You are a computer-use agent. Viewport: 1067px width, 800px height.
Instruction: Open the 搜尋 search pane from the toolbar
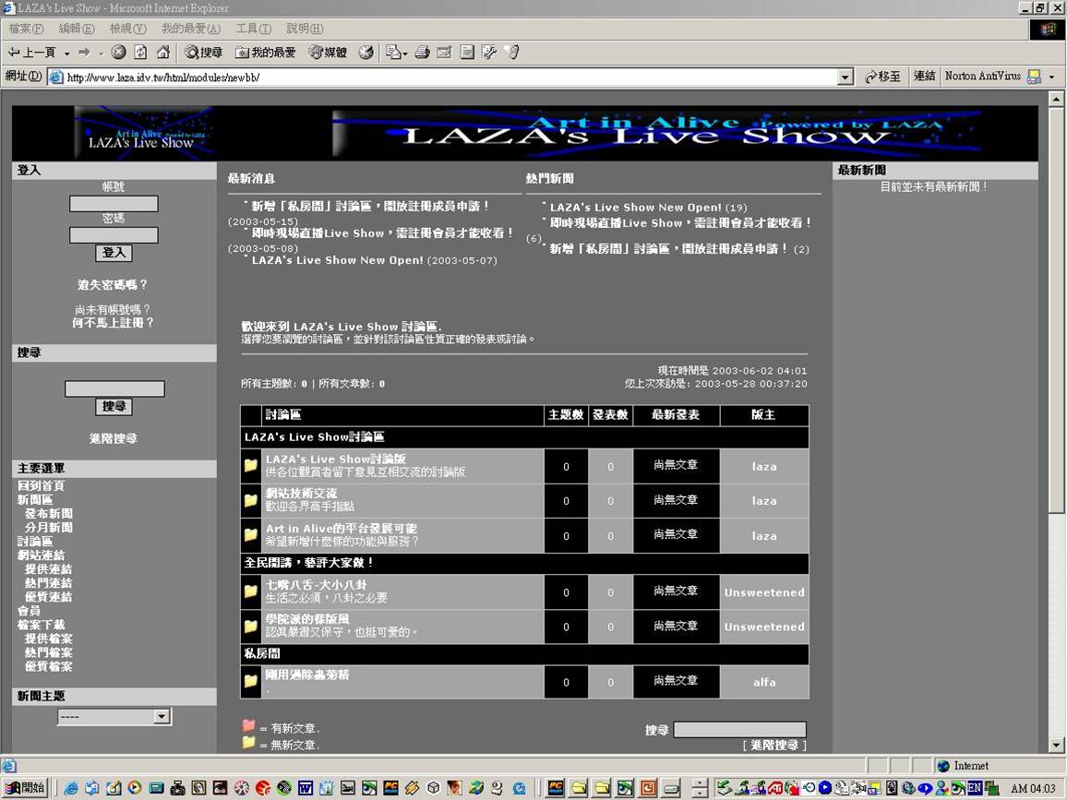(203, 53)
